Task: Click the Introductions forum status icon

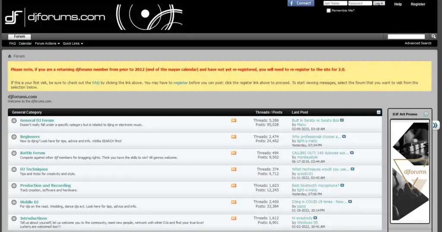Action: click(x=14, y=219)
